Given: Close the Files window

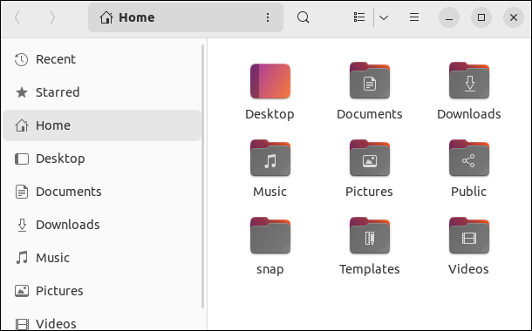Looking at the screenshot, I should pyautogui.click(x=514, y=17).
